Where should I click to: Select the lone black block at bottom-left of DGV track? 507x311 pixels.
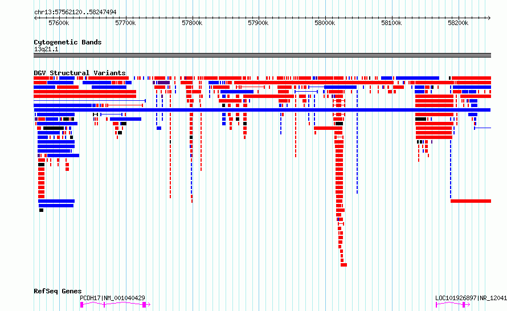pyautogui.click(x=41, y=210)
